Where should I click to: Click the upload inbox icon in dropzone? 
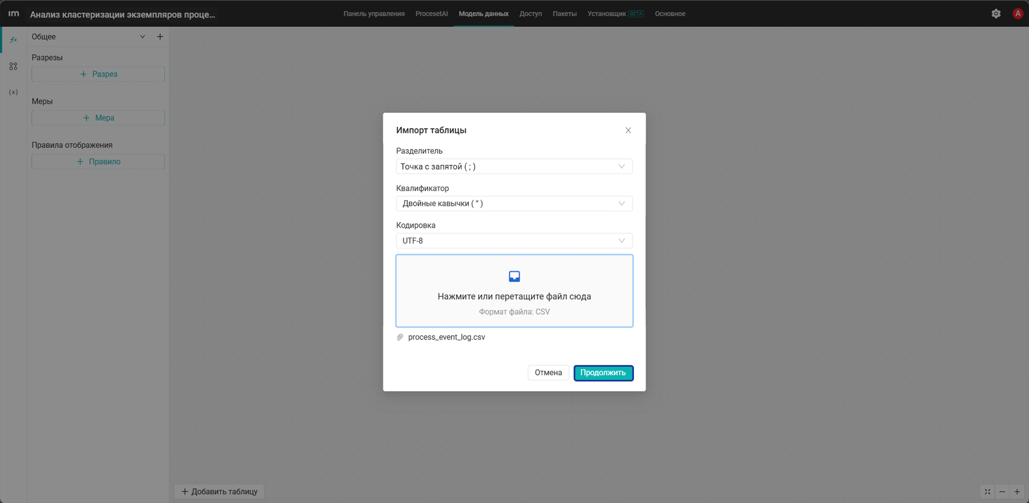tap(514, 276)
